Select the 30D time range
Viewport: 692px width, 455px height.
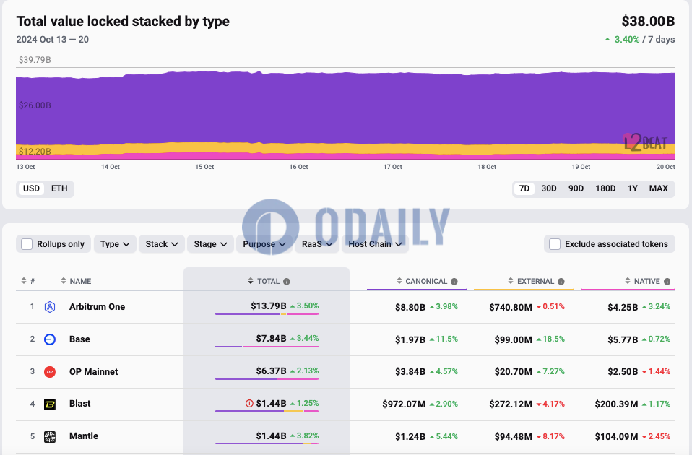pyautogui.click(x=549, y=188)
